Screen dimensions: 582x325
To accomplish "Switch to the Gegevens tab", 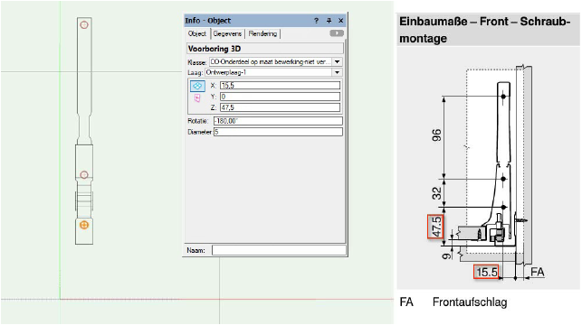I will click(x=227, y=33).
